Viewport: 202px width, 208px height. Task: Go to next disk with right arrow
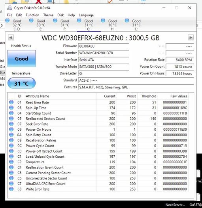191,38
